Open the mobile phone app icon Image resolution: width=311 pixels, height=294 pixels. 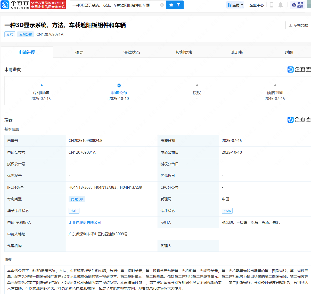pyautogui.click(x=271, y=5)
